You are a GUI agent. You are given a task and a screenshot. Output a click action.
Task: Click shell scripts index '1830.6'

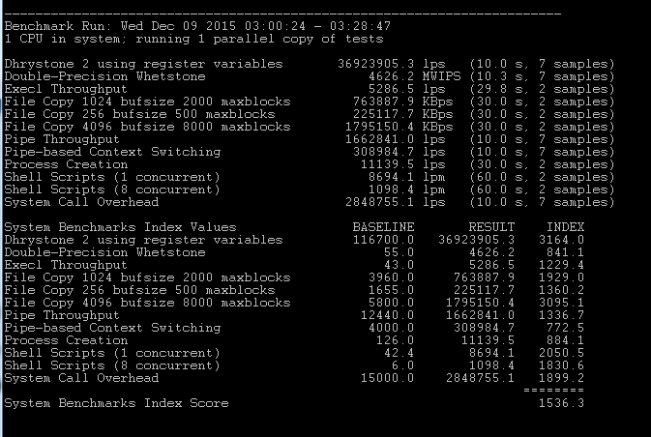click(562, 365)
